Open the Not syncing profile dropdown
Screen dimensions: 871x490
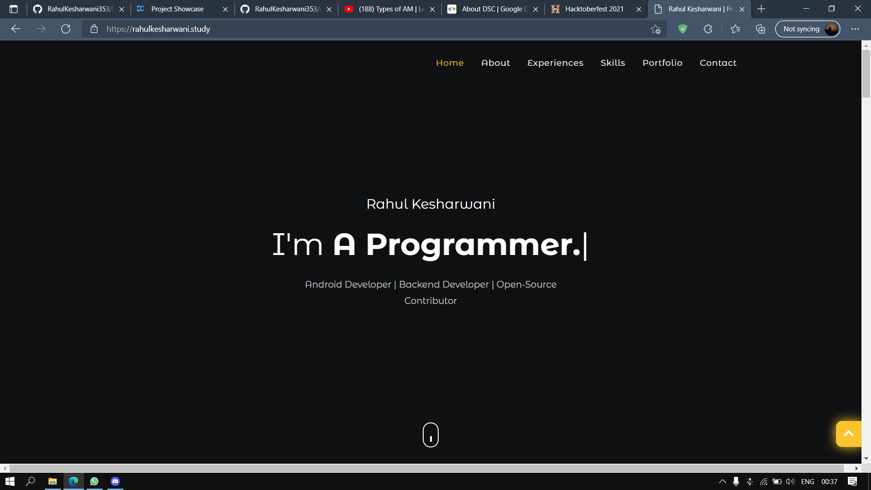[x=807, y=29]
